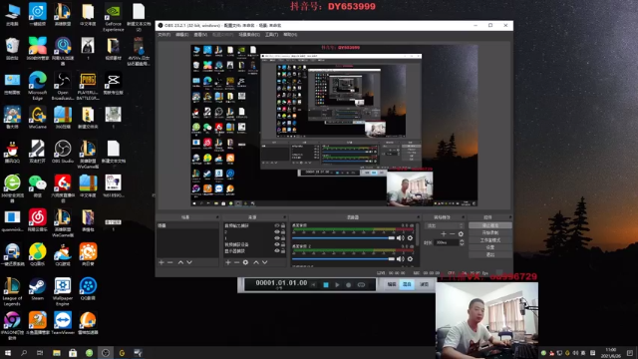638x359 pixels.
Task: Move the scene up with the Scenes panel up arrow
Action: pyautogui.click(x=180, y=262)
